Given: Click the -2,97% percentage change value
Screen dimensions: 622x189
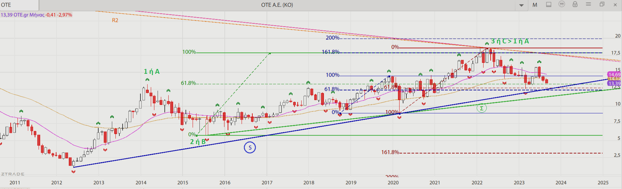Looking at the screenshot, I should (65, 15).
